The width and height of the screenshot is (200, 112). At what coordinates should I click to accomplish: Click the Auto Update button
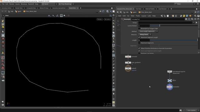[192, 110]
